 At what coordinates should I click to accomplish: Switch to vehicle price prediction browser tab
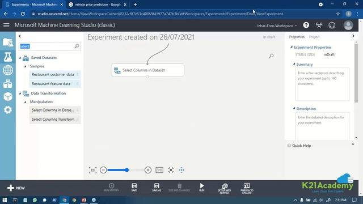98,5
